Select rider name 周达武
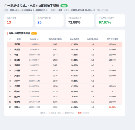This screenshot has width=135, height=130. pyautogui.click(x=17, y=76)
